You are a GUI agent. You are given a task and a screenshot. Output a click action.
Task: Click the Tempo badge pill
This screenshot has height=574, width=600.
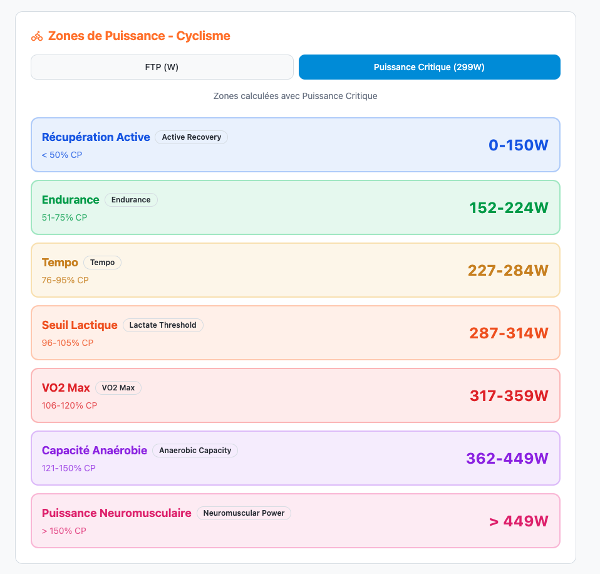click(x=102, y=263)
